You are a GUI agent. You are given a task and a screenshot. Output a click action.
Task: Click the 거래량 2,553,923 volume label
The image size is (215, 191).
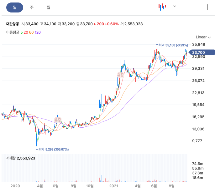tap(21, 158)
